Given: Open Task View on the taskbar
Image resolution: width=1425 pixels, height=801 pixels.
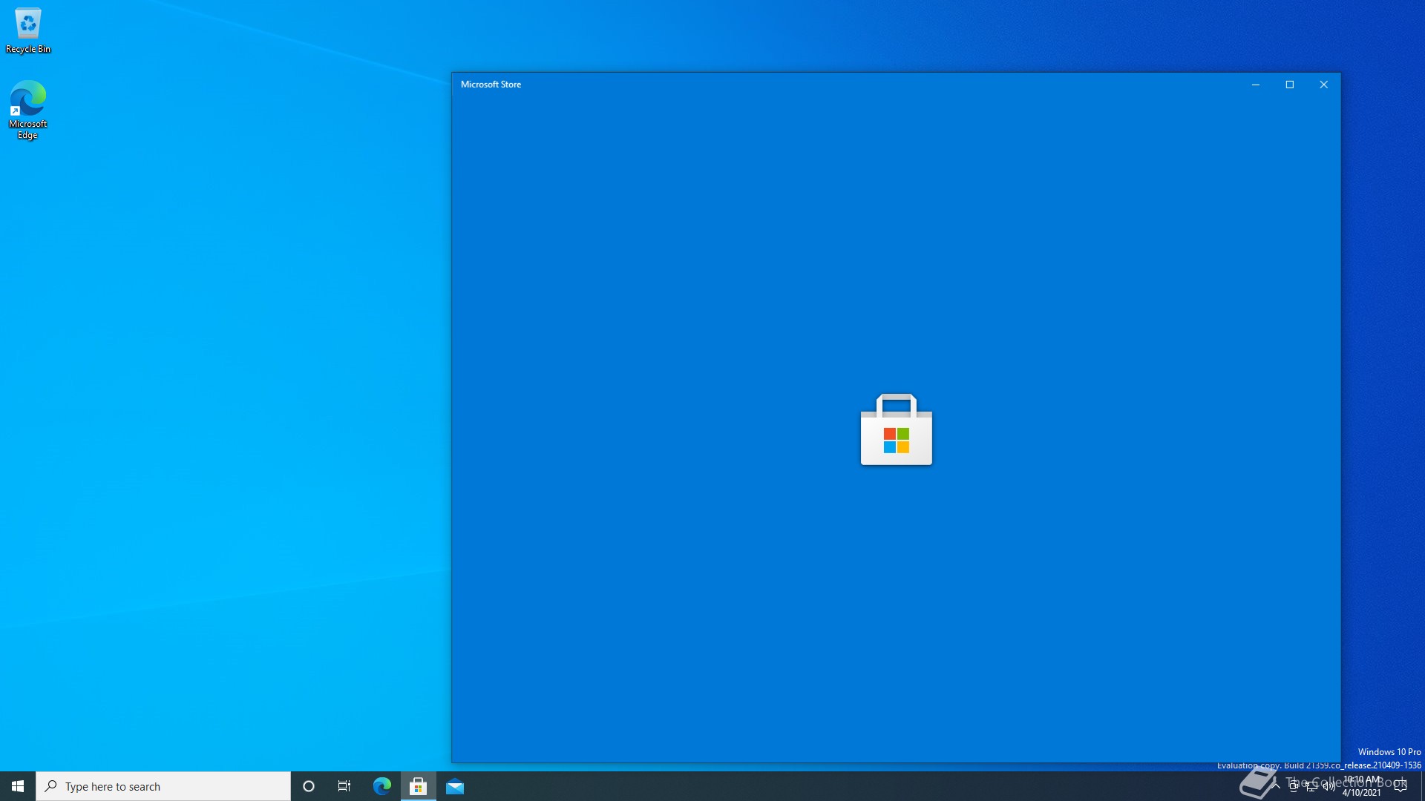Looking at the screenshot, I should click(x=344, y=786).
